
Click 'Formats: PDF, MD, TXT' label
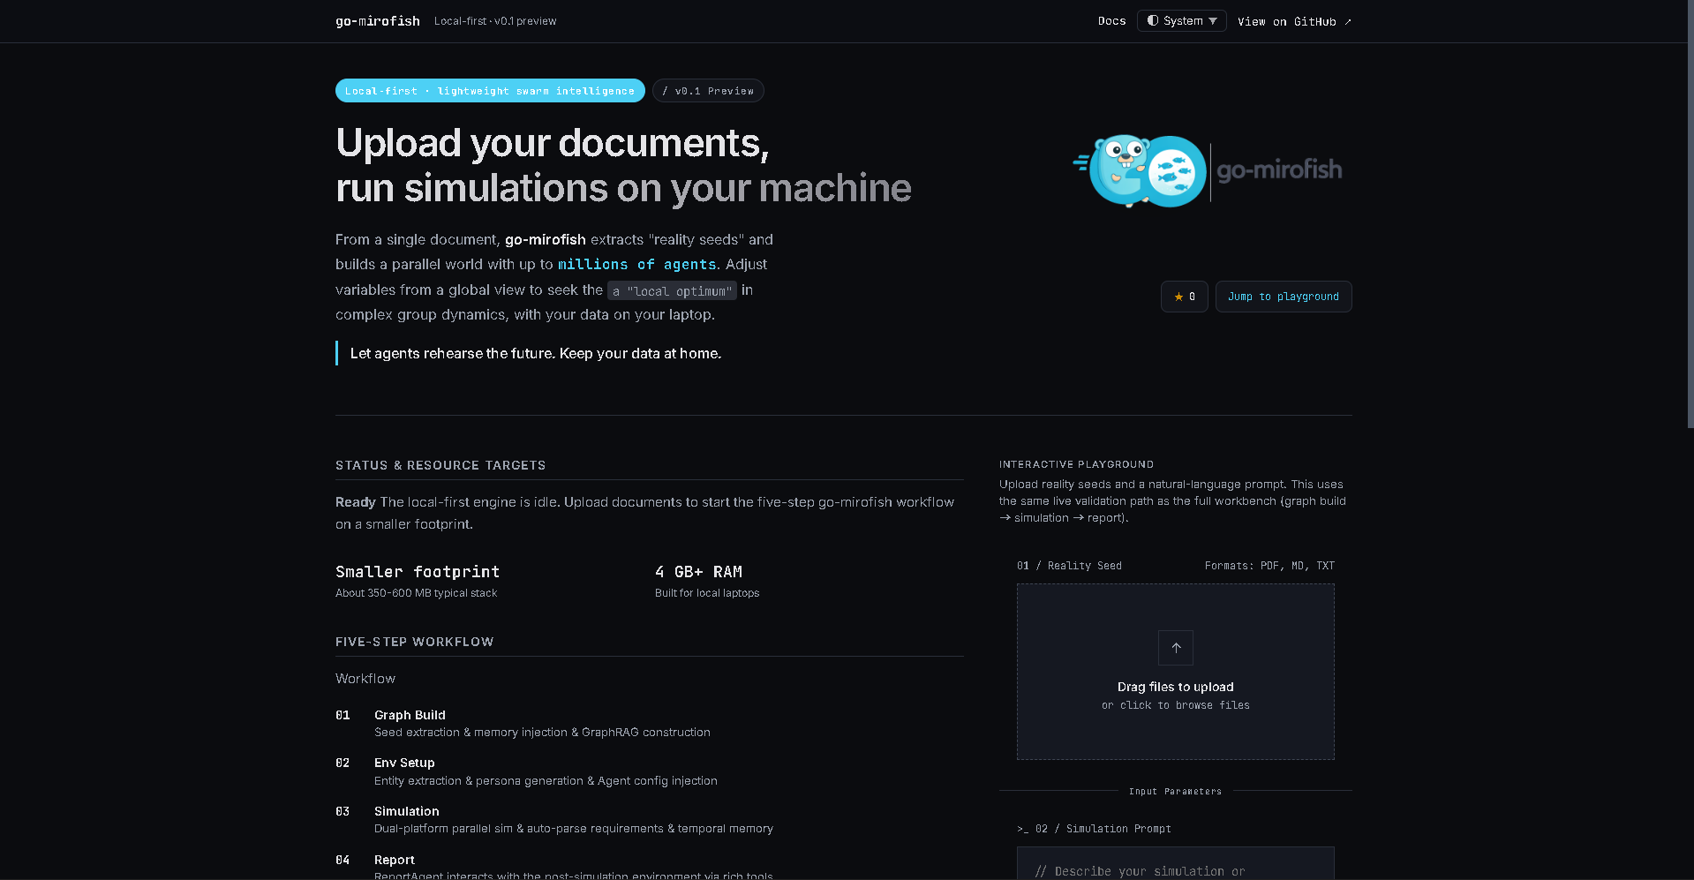click(1269, 566)
